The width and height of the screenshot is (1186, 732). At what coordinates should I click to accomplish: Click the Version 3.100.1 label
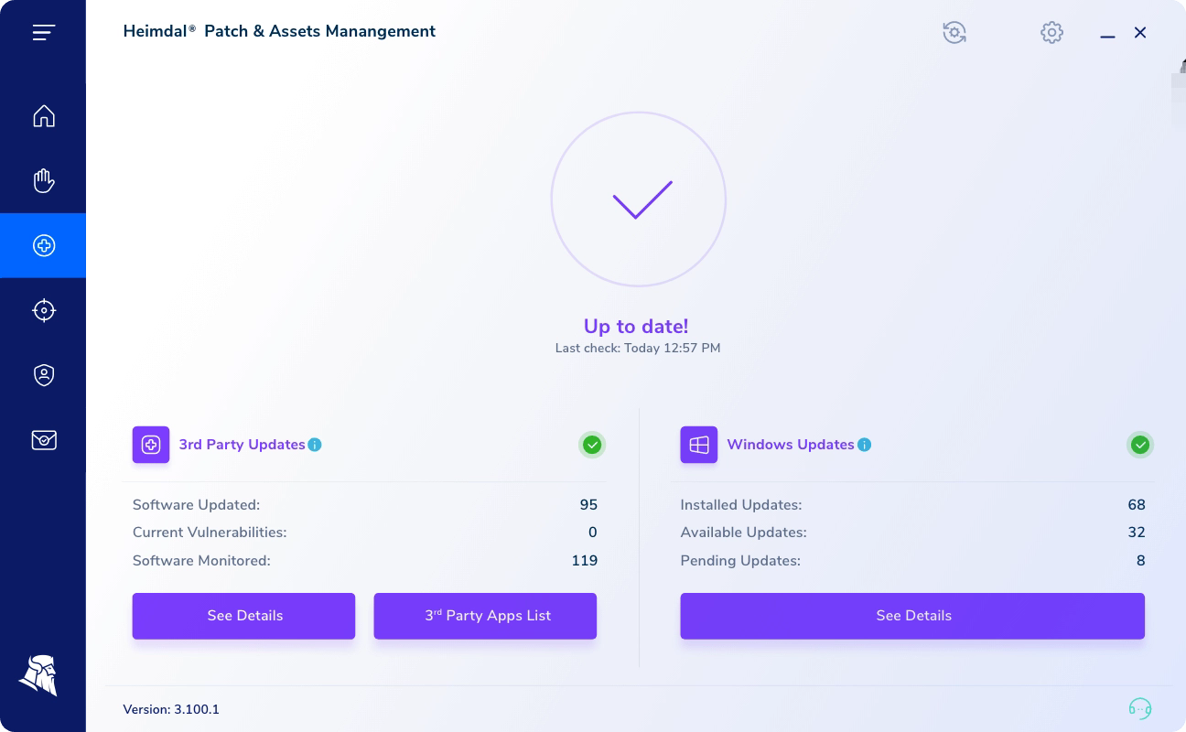[x=171, y=709]
